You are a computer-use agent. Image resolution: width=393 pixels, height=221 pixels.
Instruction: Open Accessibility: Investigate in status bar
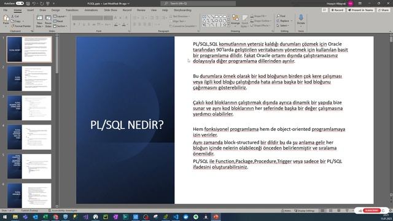63,211
